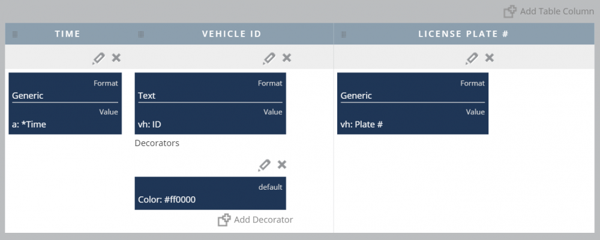The width and height of the screenshot is (600, 240).
Task: Click the Add Table Column icon
Action: click(510, 11)
